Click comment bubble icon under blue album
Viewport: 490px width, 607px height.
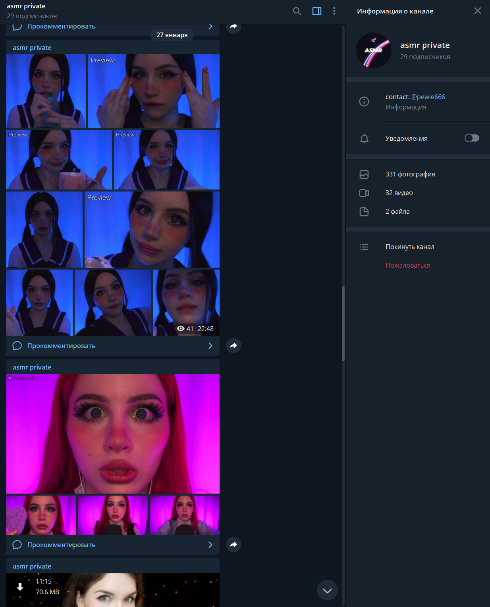point(17,346)
